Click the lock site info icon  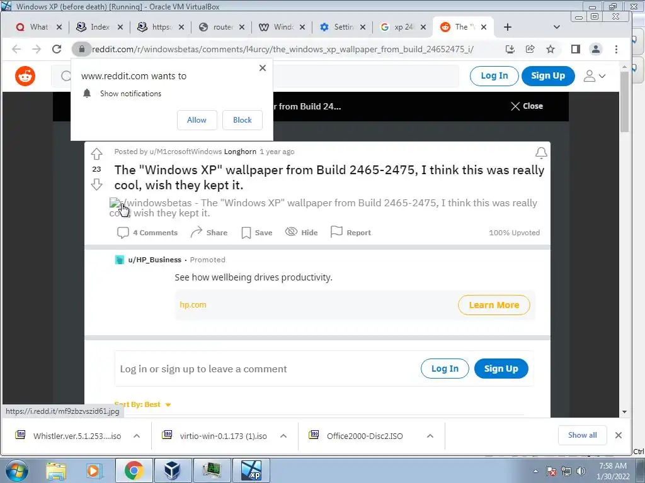click(x=81, y=49)
